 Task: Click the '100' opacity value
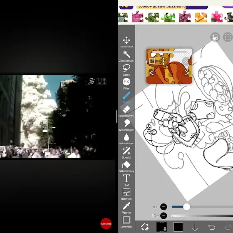(155, 216)
